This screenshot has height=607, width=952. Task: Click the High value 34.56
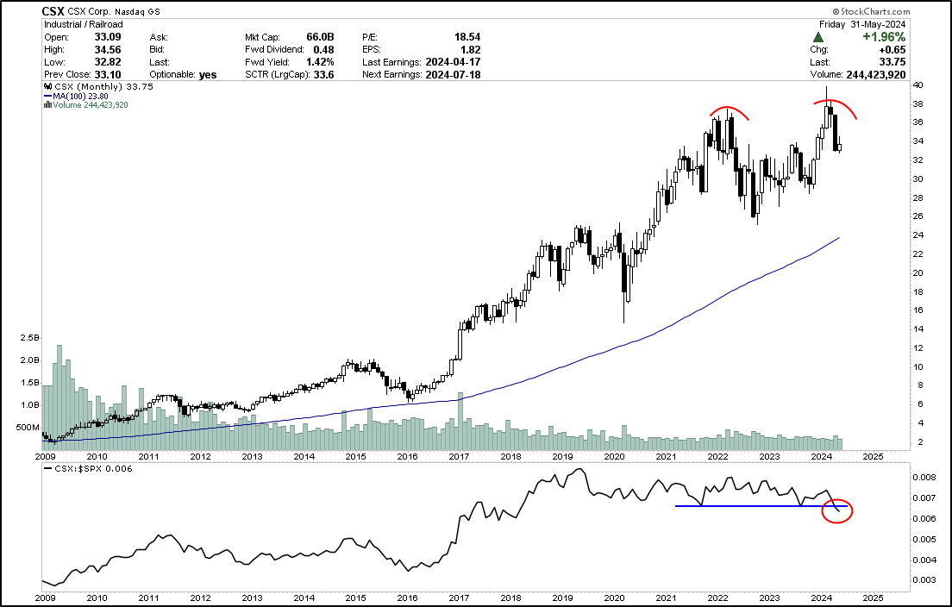(x=108, y=50)
